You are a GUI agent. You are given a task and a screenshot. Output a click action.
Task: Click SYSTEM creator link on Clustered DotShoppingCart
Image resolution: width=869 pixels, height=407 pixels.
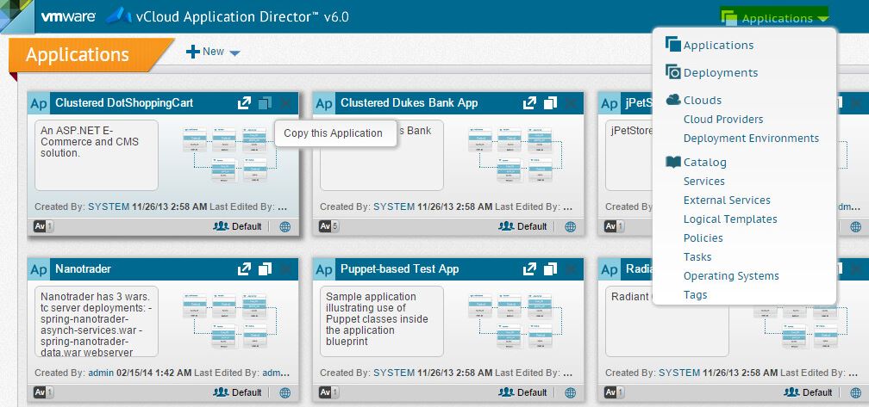(109, 207)
